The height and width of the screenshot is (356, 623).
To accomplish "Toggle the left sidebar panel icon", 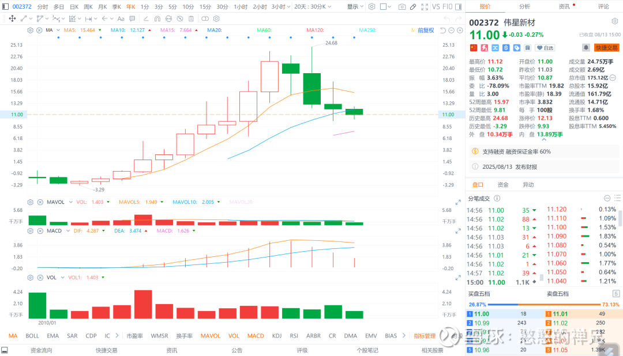I will tap(5, 7).
